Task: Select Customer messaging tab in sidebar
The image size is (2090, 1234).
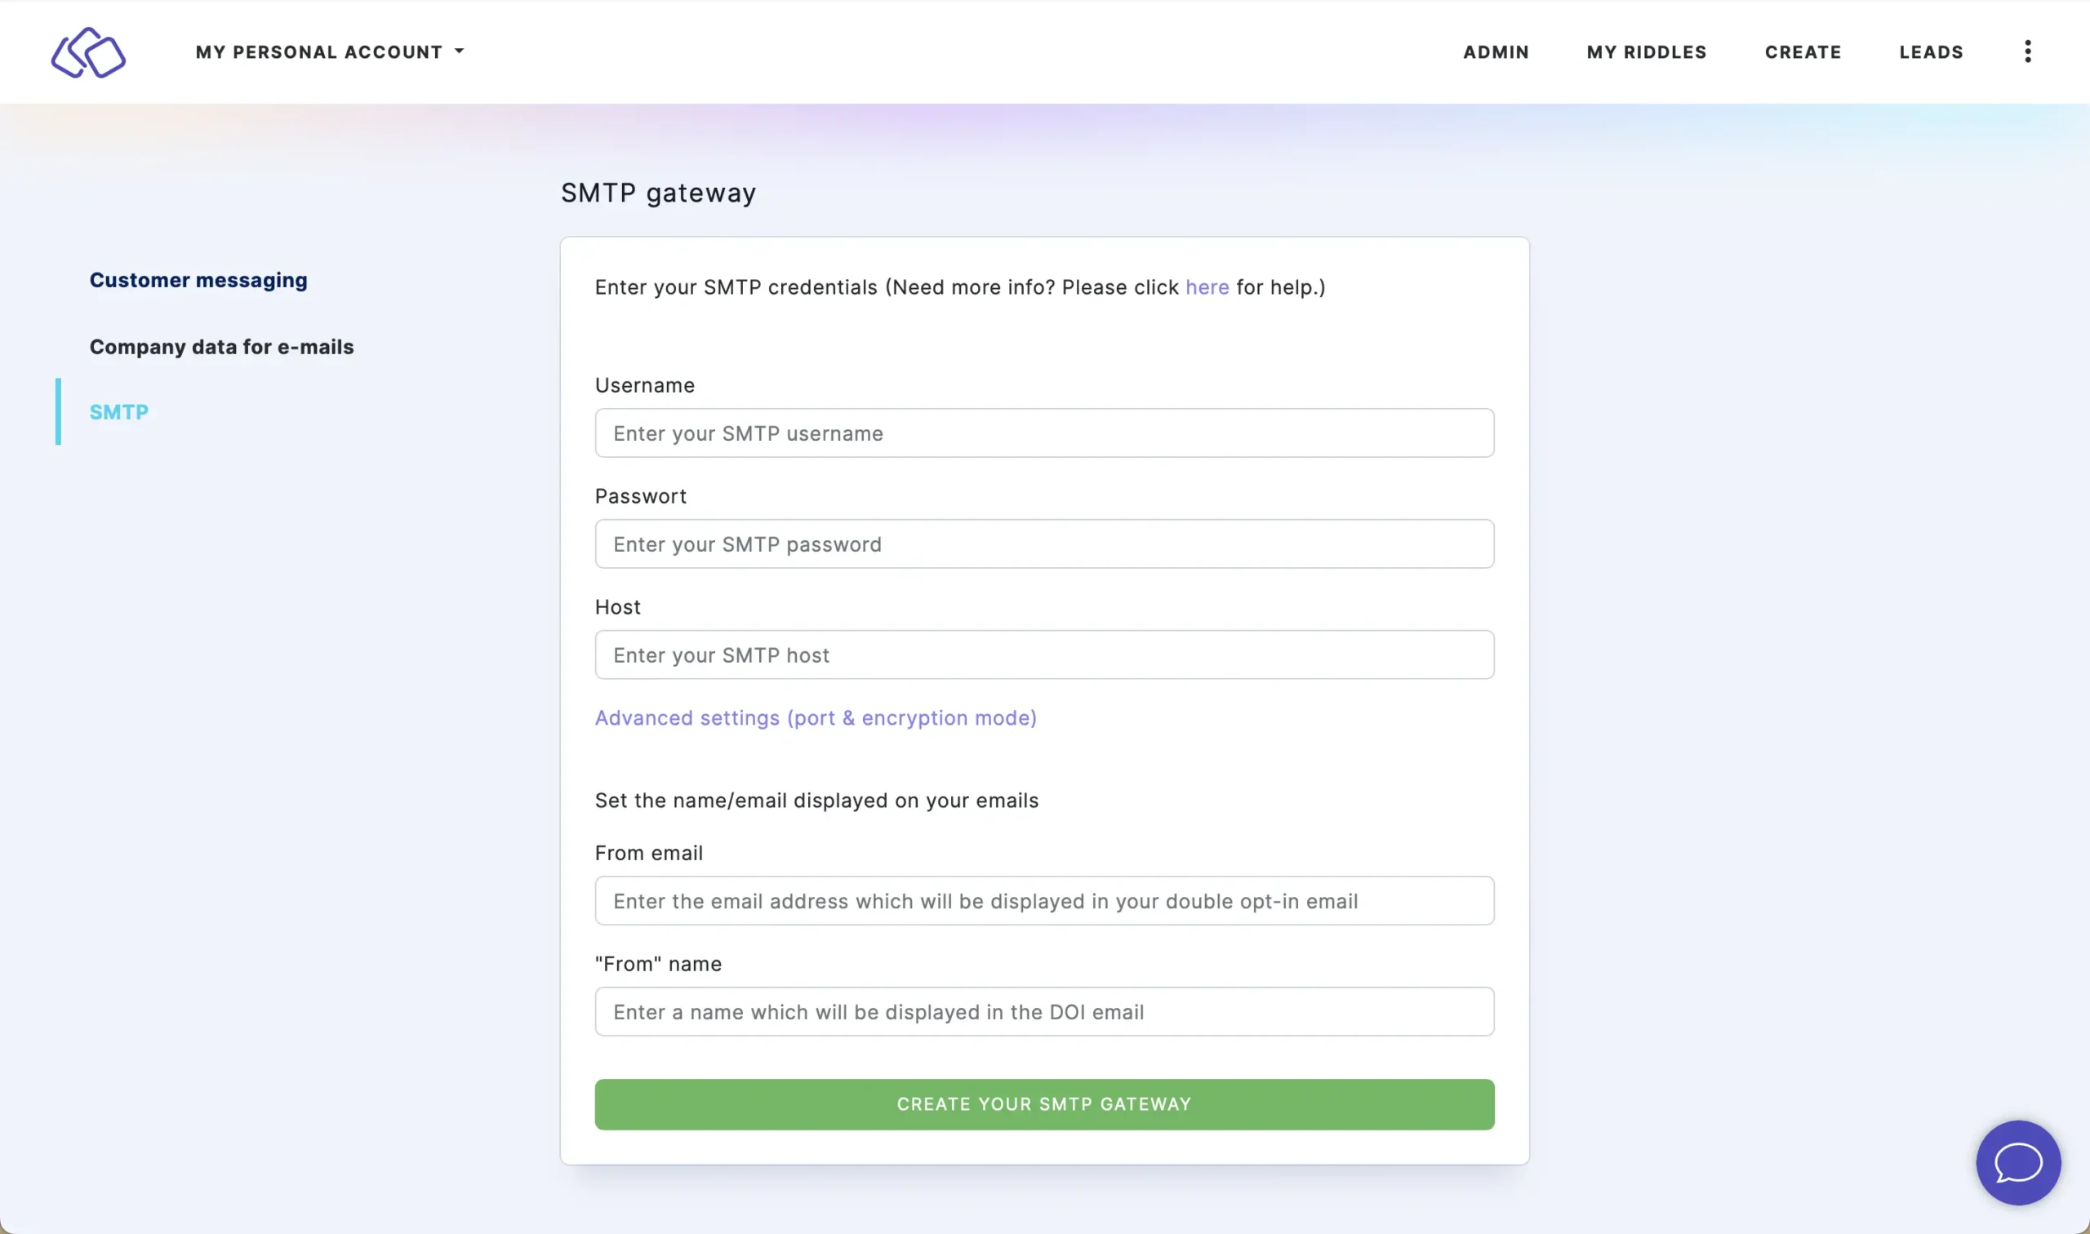Action: click(198, 279)
